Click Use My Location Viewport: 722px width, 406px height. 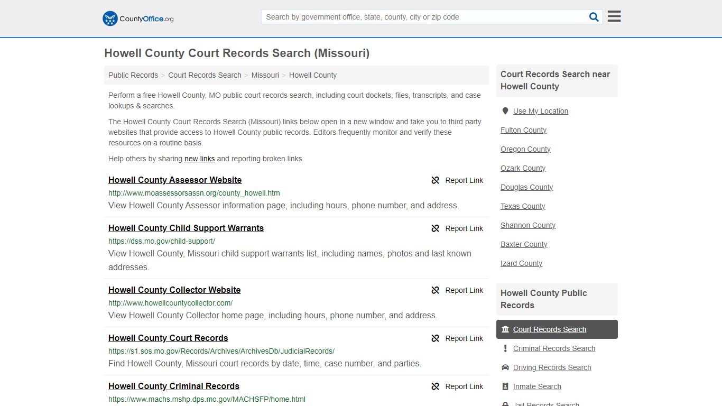tap(541, 111)
